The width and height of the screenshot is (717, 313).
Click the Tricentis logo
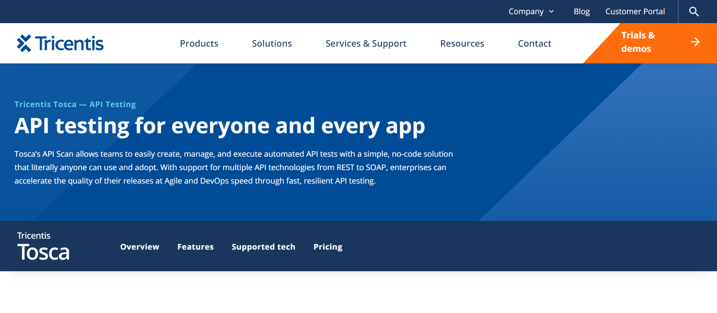(60, 43)
